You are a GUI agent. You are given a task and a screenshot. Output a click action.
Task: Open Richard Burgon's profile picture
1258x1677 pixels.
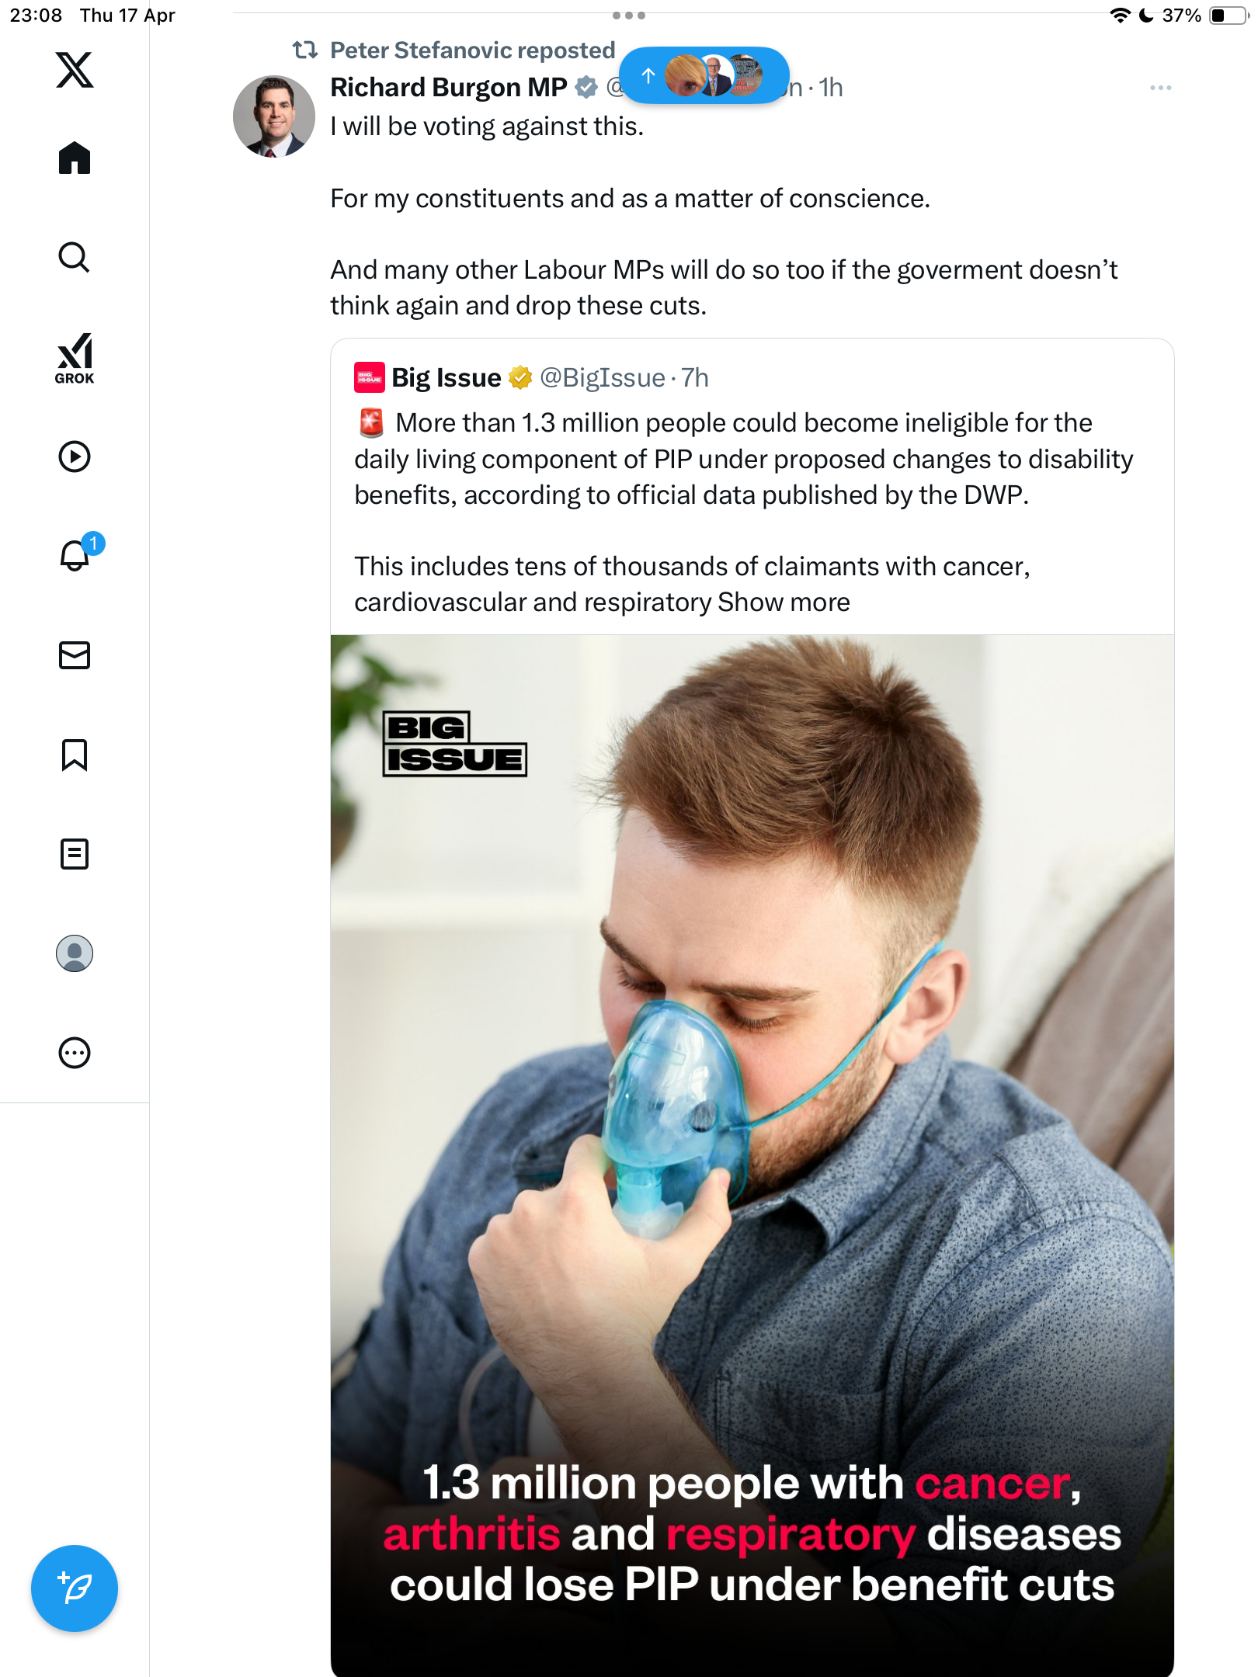pyautogui.click(x=274, y=116)
